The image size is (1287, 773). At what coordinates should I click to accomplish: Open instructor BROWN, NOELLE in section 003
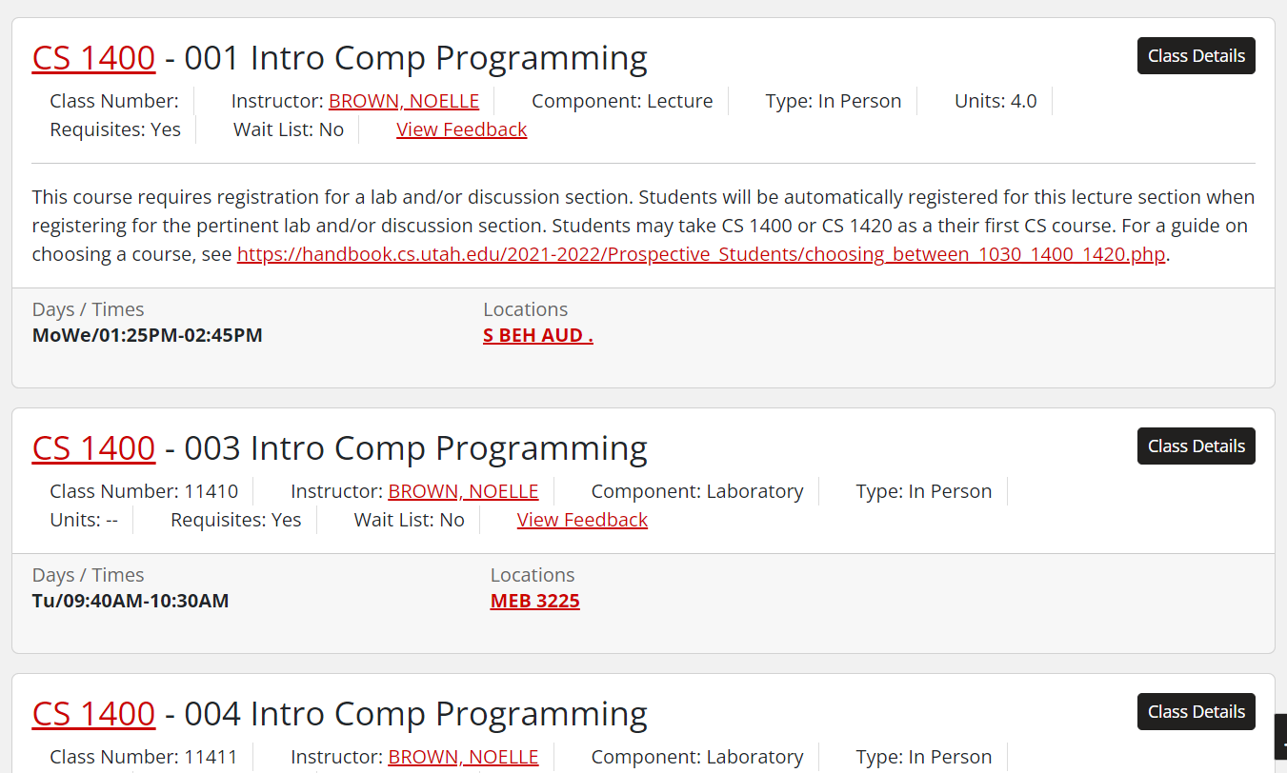463,491
